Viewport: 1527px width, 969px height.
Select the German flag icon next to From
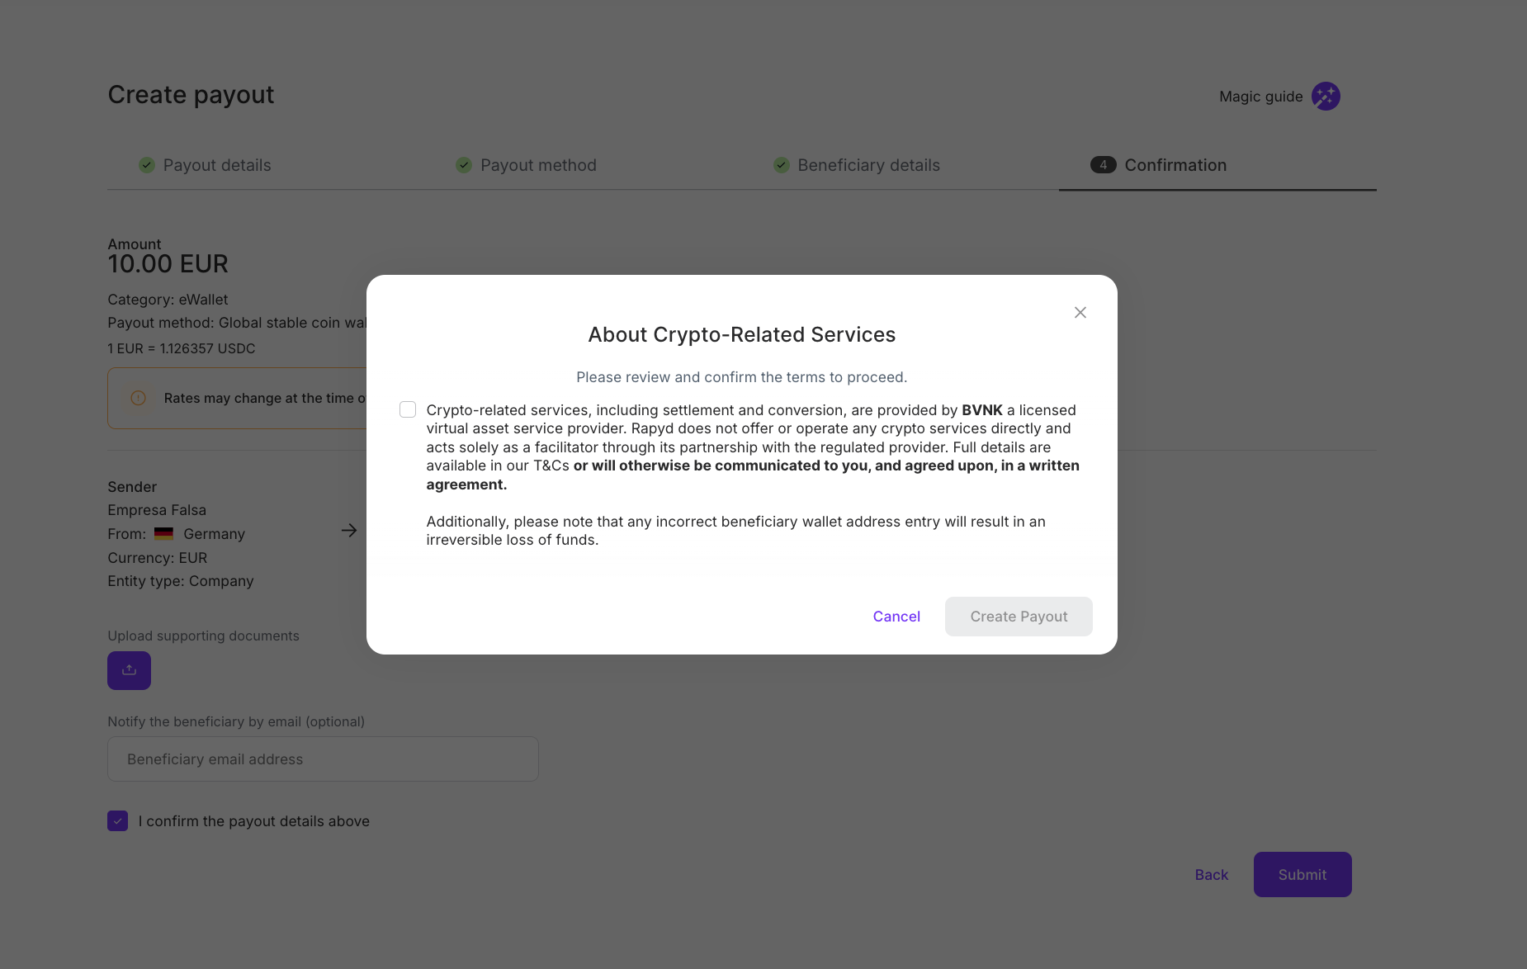click(163, 532)
